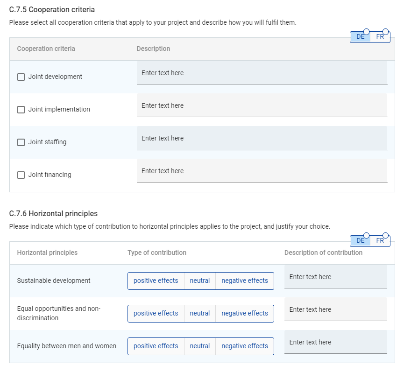Switch Cooperation criteria language to FR

[x=380, y=37]
